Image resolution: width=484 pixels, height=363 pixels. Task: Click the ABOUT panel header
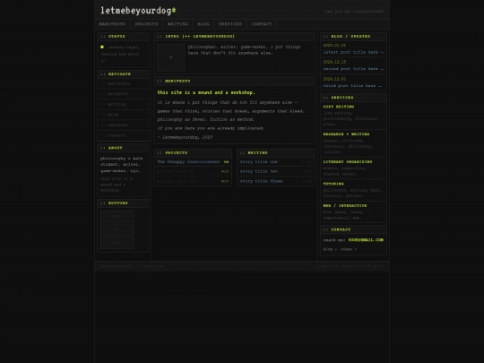click(123, 148)
